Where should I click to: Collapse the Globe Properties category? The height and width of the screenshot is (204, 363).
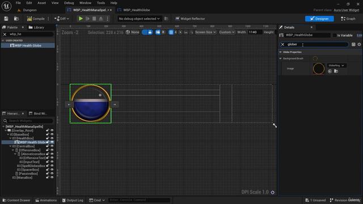(x=280, y=52)
